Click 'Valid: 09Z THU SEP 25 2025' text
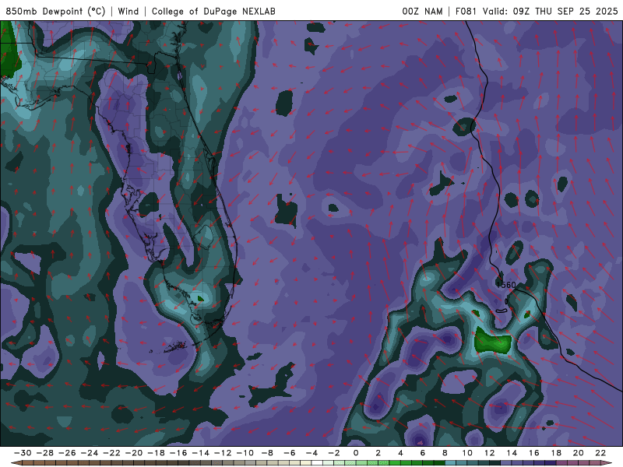The image size is (623, 467). point(551,12)
